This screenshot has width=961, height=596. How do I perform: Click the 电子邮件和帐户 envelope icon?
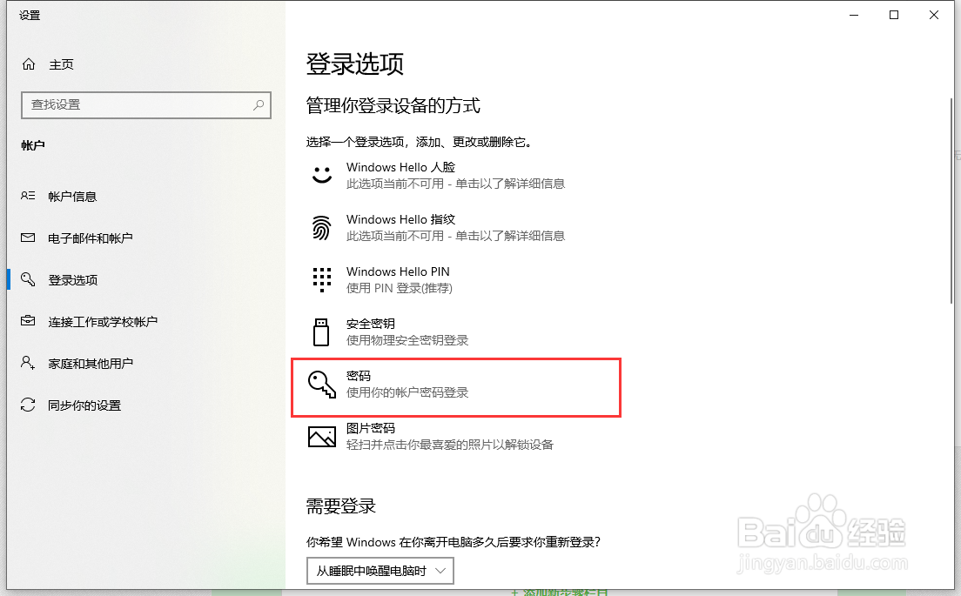(29, 238)
